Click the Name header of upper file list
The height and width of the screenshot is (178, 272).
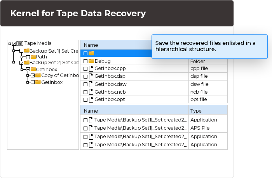click(x=91, y=45)
